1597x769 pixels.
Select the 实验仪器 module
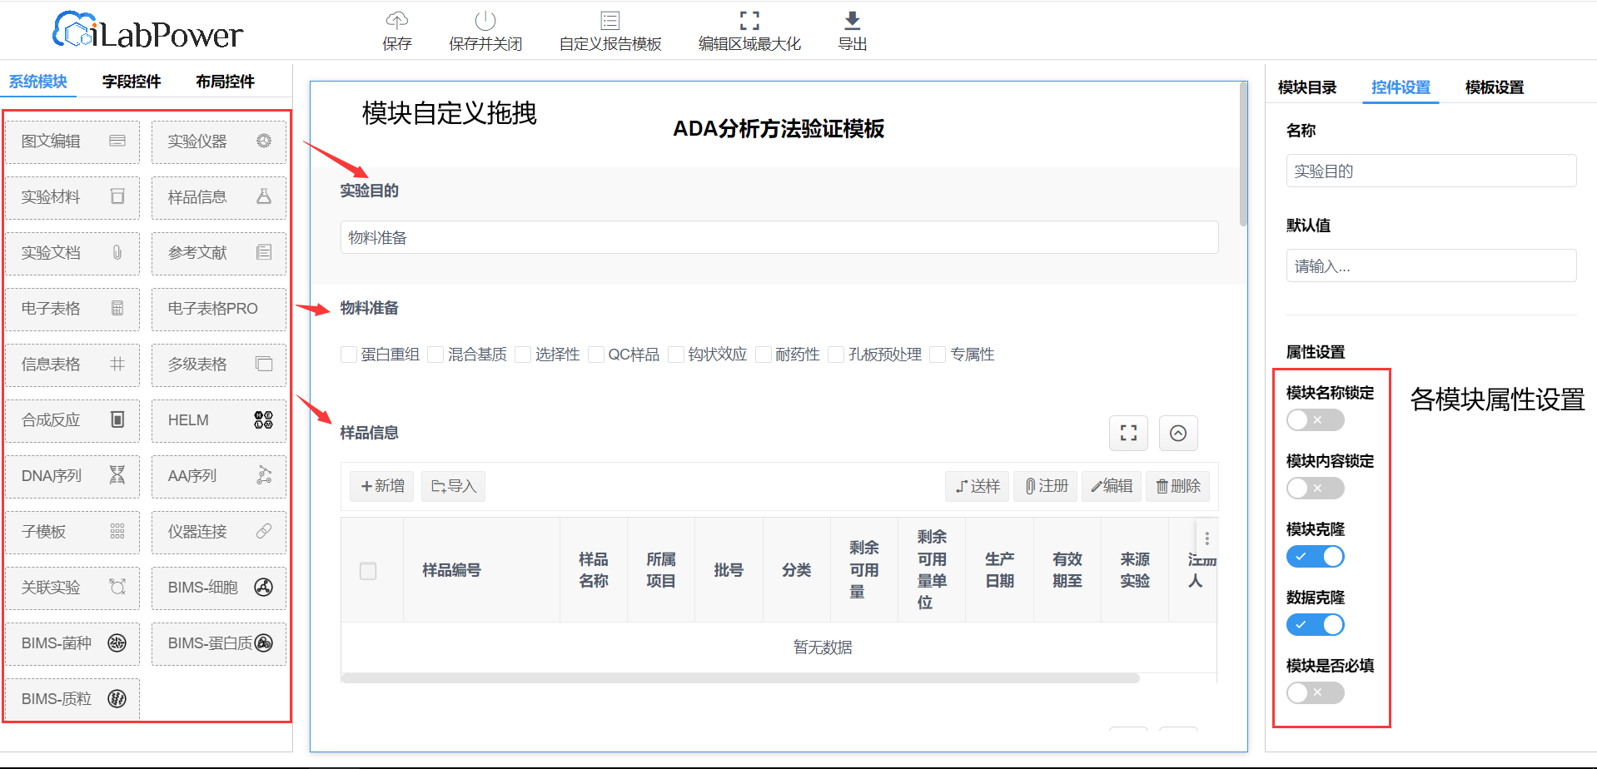coord(219,141)
